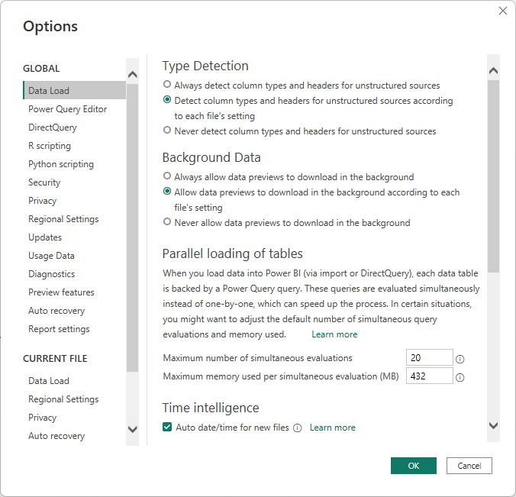Click the 'Type Detection' heading
Image resolution: width=516 pixels, height=497 pixels.
[x=205, y=66]
